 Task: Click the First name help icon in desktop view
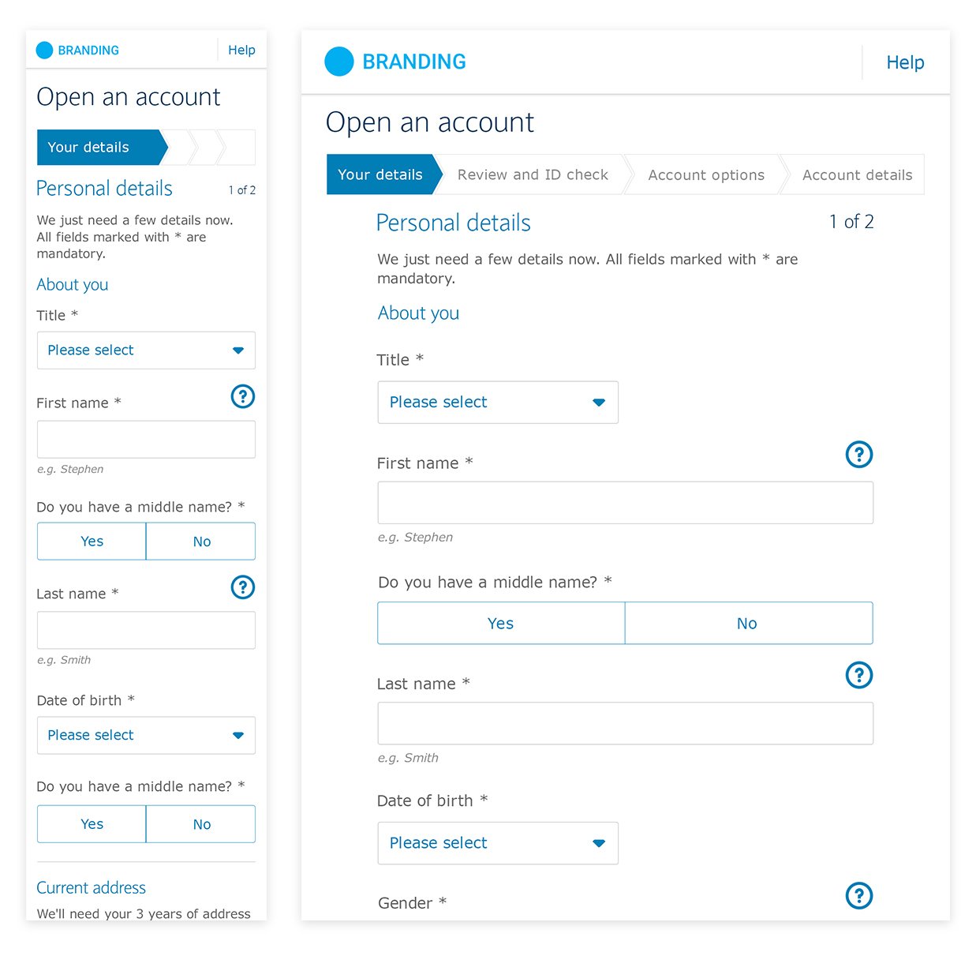click(859, 454)
